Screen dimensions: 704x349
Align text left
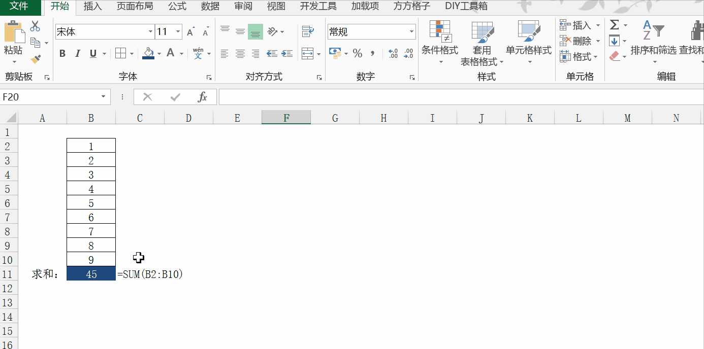pyautogui.click(x=225, y=53)
